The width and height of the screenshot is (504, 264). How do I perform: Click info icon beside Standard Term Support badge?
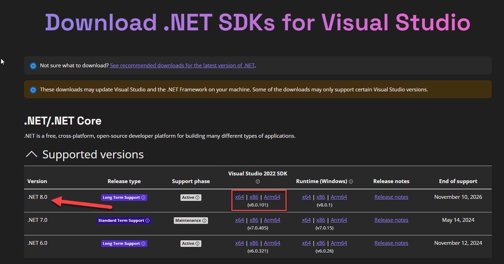click(147, 221)
